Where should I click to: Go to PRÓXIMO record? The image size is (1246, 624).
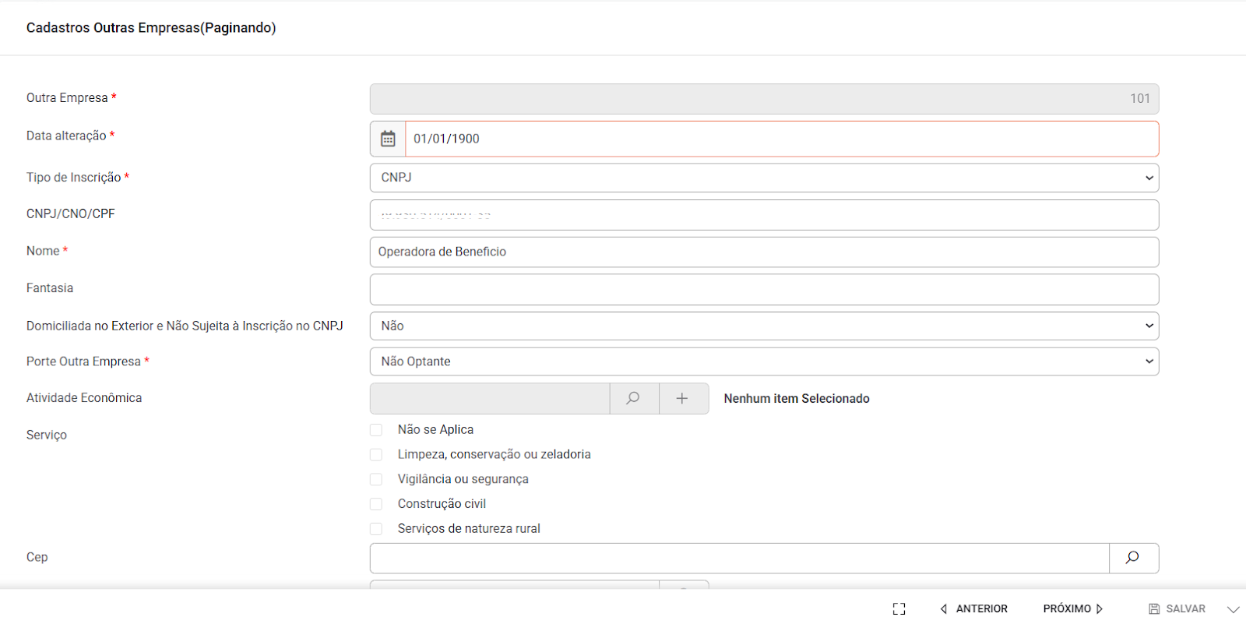(1073, 609)
